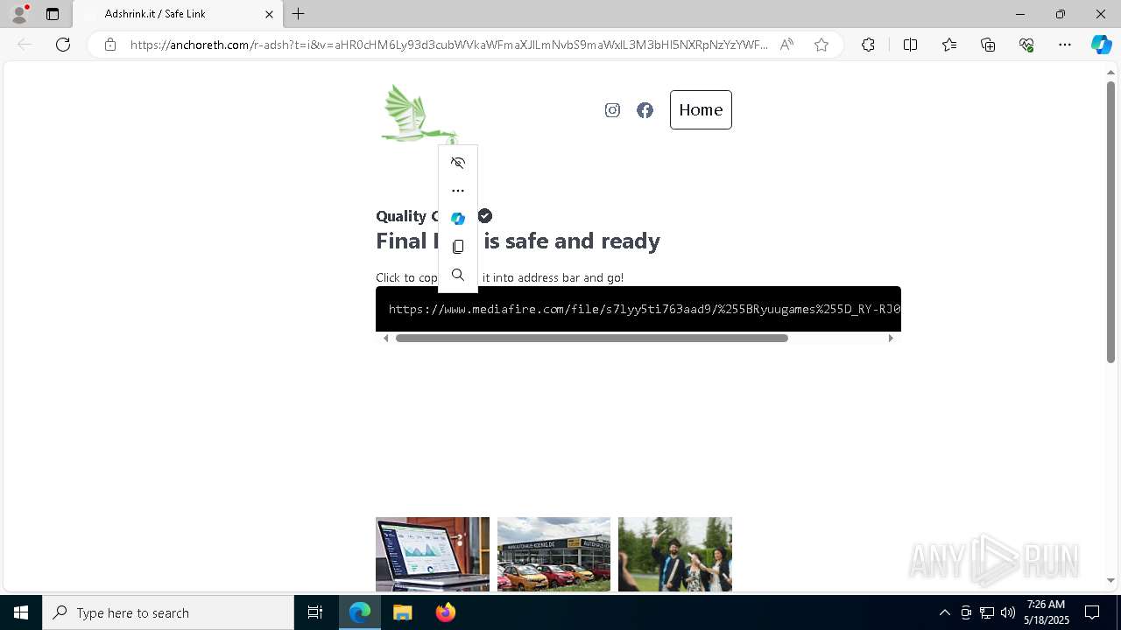Screen dimensions: 1121x630
Task: Focus the address bar URL
Action: point(448,45)
